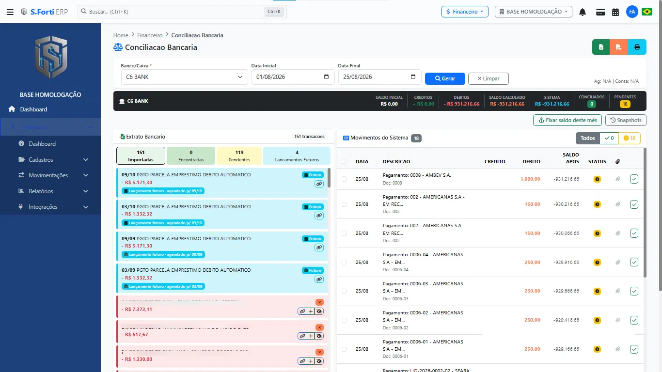Link the R$ 7.373,11 transaction
The width and height of the screenshot is (662, 372).
302,311
